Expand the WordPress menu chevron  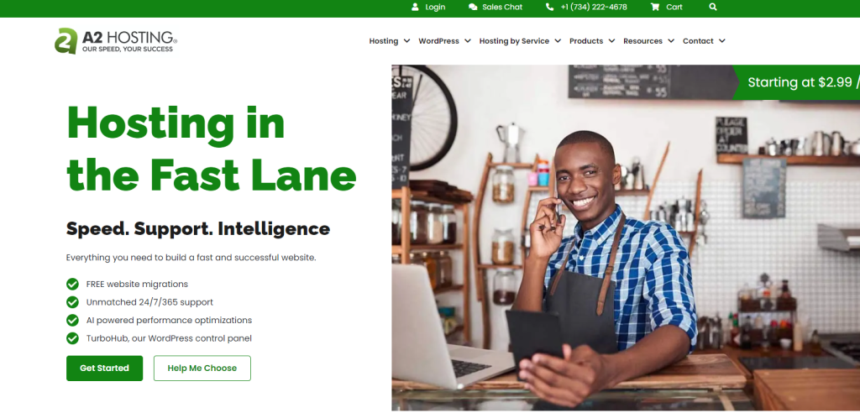click(x=467, y=41)
